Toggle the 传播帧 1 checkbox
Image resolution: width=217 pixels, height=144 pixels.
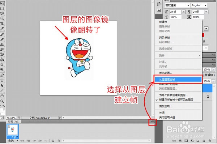pos(203,75)
